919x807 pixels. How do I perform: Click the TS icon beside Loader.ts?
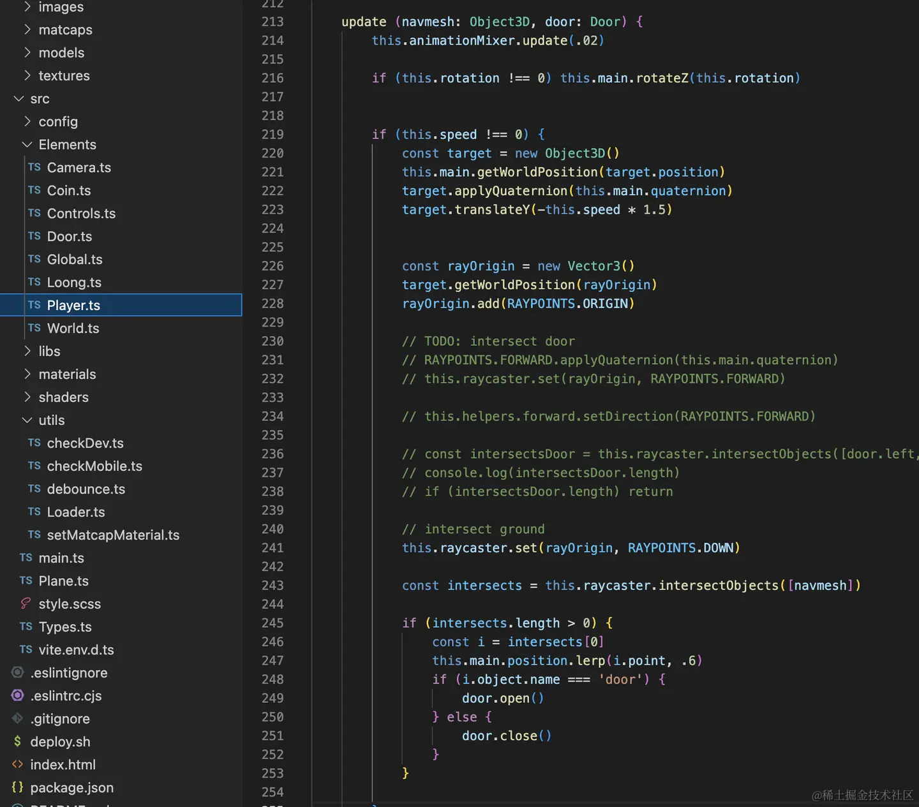34,512
